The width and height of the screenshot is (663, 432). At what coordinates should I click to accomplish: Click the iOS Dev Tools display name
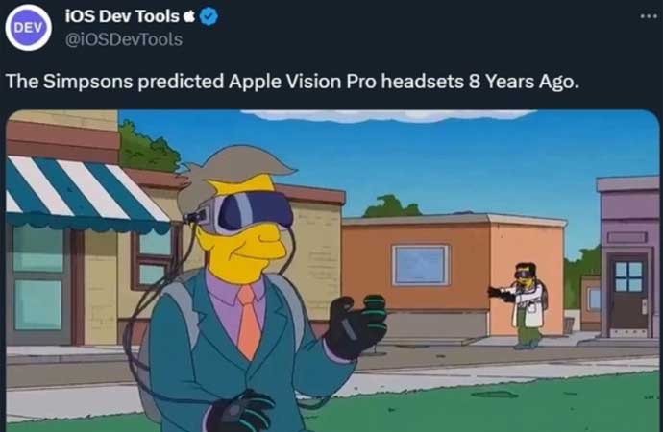pyautogui.click(x=122, y=16)
